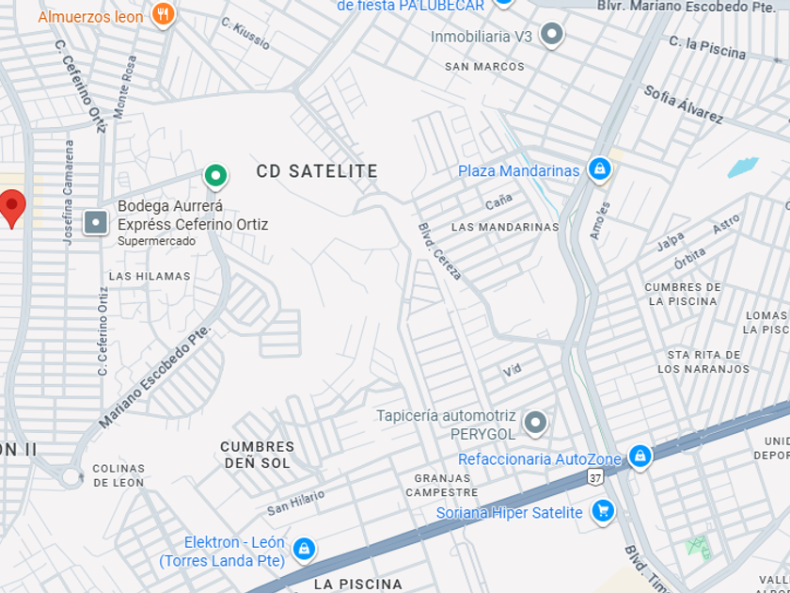Select the green CD Satelite marker
The height and width of the screenshot is (593, 790).
[215, 177]
